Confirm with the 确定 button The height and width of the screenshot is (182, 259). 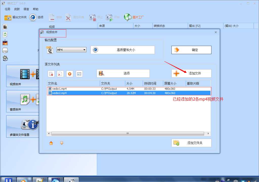(x=191, y=50)
